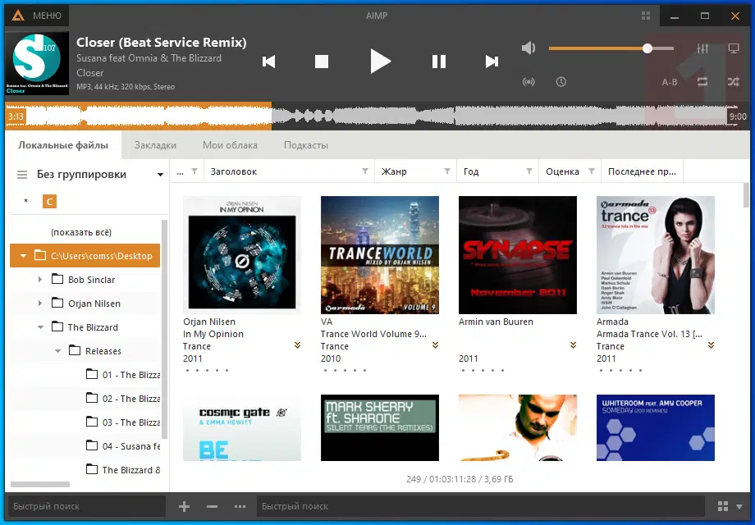Collapse the Releases folder

(x=57, y=351)
